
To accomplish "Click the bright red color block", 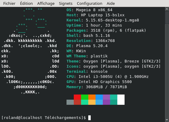I will tap(77, 97).
